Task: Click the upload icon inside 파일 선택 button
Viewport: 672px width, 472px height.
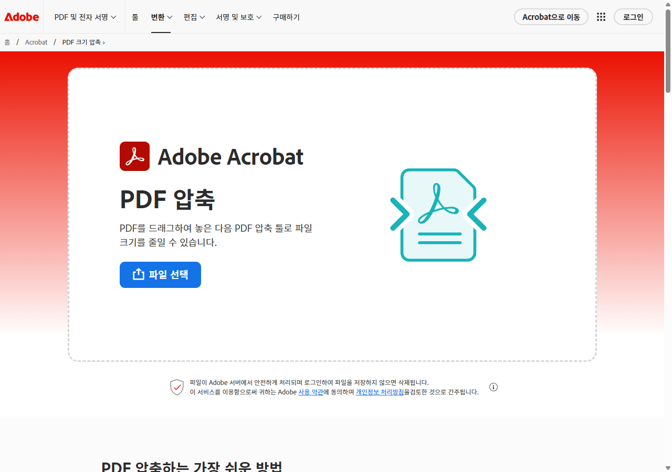Action: 138,274
